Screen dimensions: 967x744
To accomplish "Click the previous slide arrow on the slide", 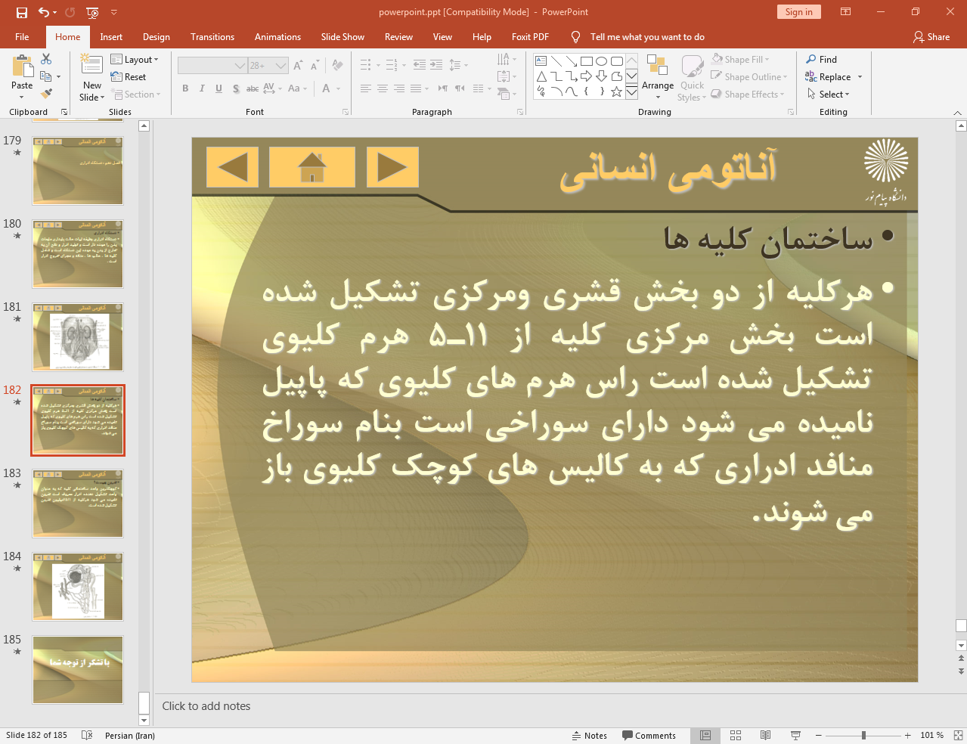I will 232,167.
